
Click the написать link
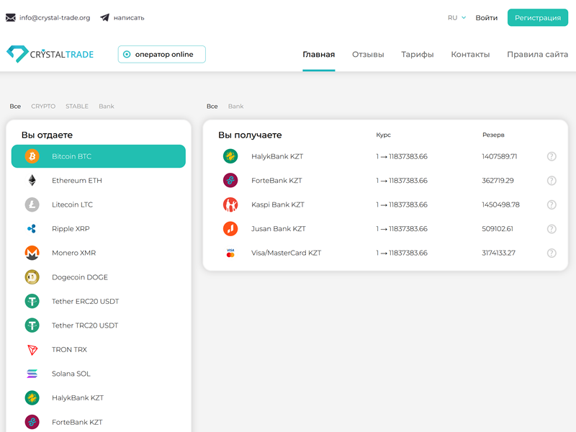(129, 17)
